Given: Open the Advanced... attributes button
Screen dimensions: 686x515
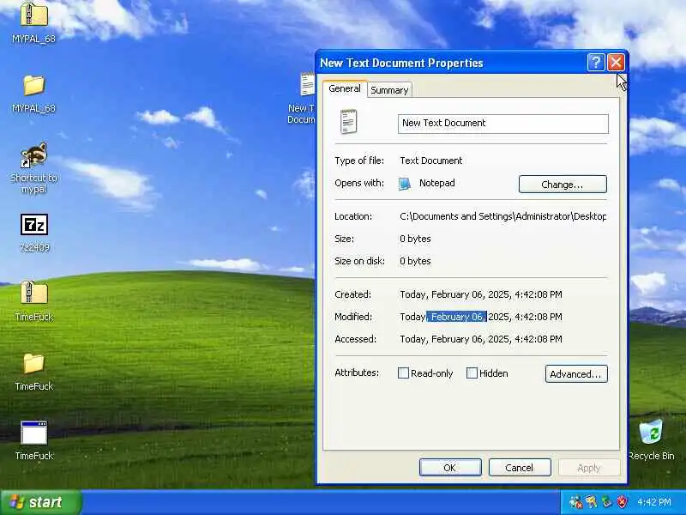Looking at the screenshot, I should pos(576,374).
